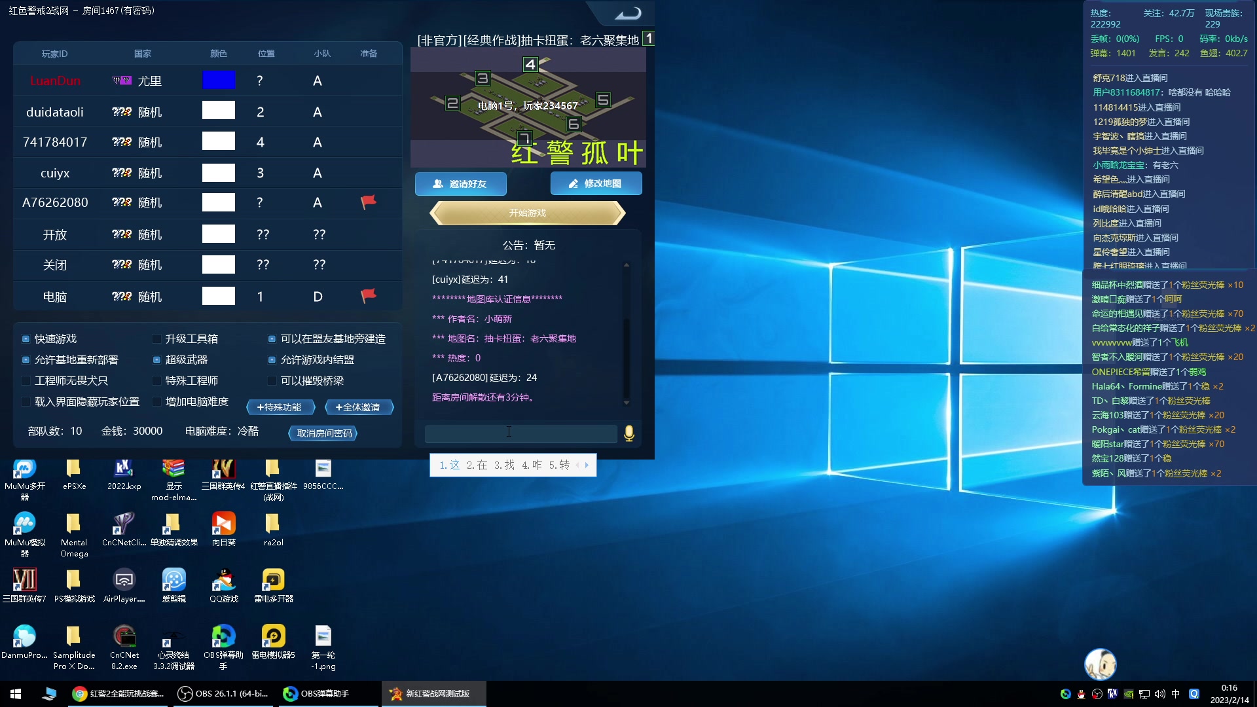This screenshot has width=1257, height=707.
Task: Click Windows Start button
Action: (16, 694)
